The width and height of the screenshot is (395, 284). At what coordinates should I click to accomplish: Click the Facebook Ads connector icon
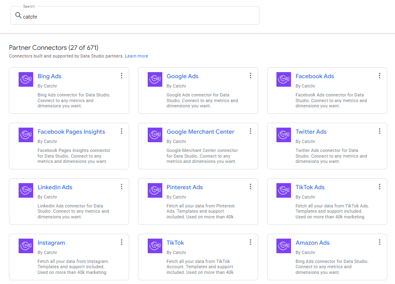pos(284,79)
